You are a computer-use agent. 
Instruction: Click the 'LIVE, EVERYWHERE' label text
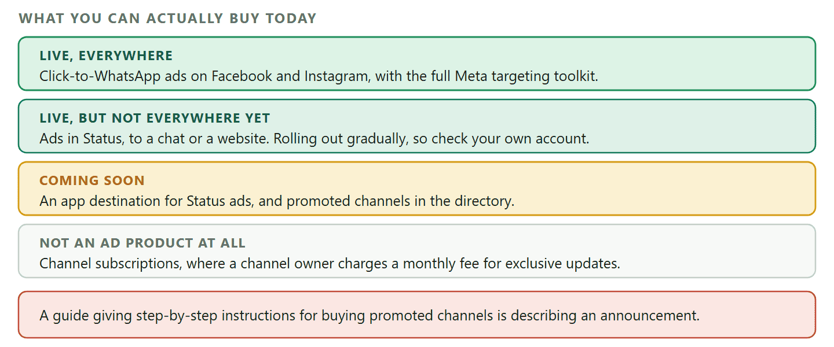(106, 56)
